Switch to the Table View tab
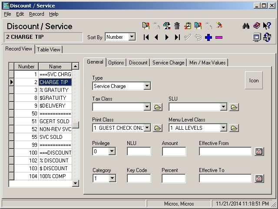 click(49, 49)
